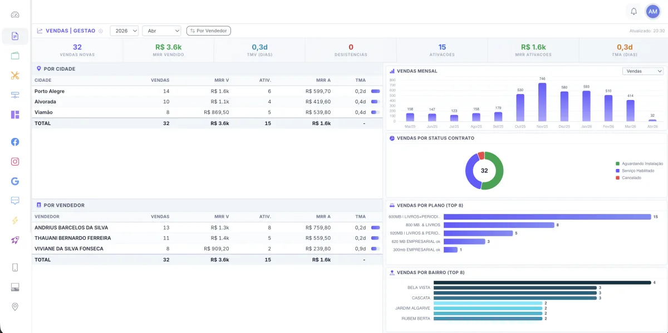Open the Facebook sidebar icon
Image resolution: width=668 pixels, height=333 pixels.
tap(15, 142)
